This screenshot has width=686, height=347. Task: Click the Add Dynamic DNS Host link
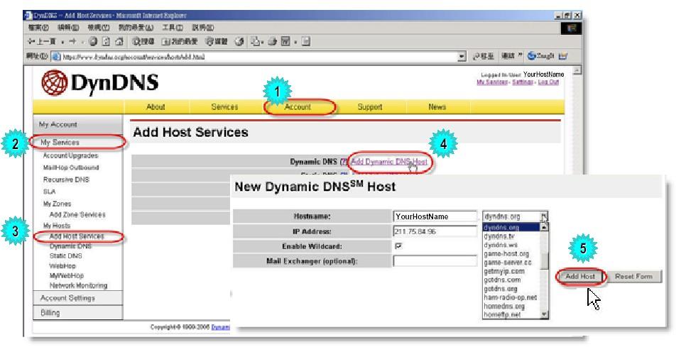(388, 162)
